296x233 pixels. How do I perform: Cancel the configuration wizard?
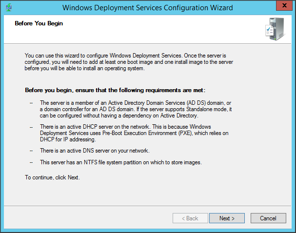coord(268,218)
